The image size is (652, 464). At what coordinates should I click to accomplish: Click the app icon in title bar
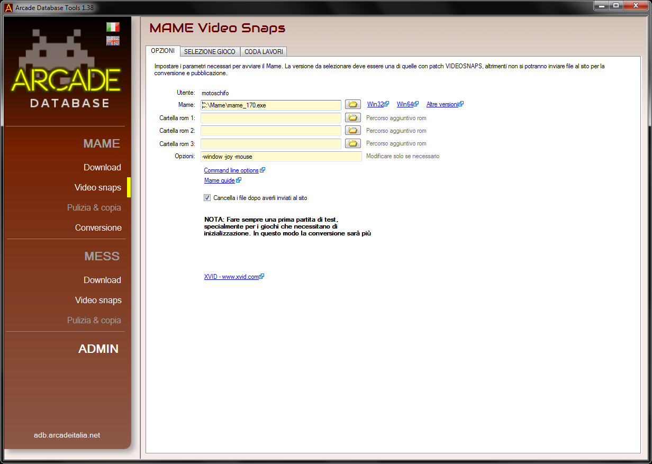click(x=8, y=6)
